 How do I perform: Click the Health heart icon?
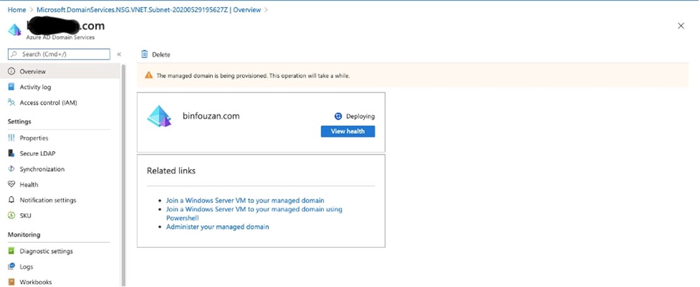(11, 184)
